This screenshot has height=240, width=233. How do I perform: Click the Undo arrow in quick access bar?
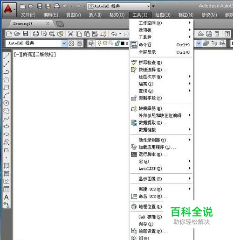[65, 6]
